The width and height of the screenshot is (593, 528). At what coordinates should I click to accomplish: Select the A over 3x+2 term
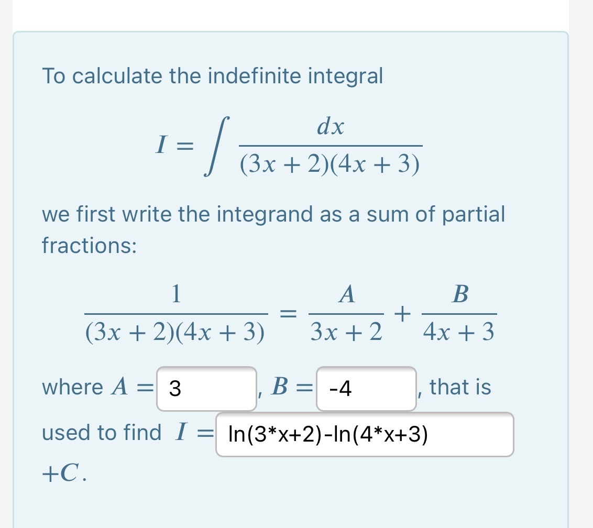click(346, 313)
